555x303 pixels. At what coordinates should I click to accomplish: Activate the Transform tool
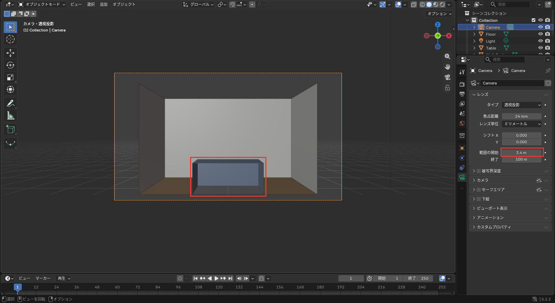tap(10, 89)
